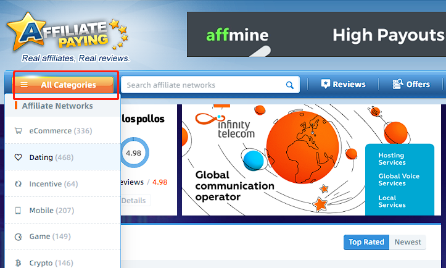Image resolution: width=446 pixels, height=268 pixels.
Task: Click the shopping cart eCommerce icon
Action: [x=19, y=131]
